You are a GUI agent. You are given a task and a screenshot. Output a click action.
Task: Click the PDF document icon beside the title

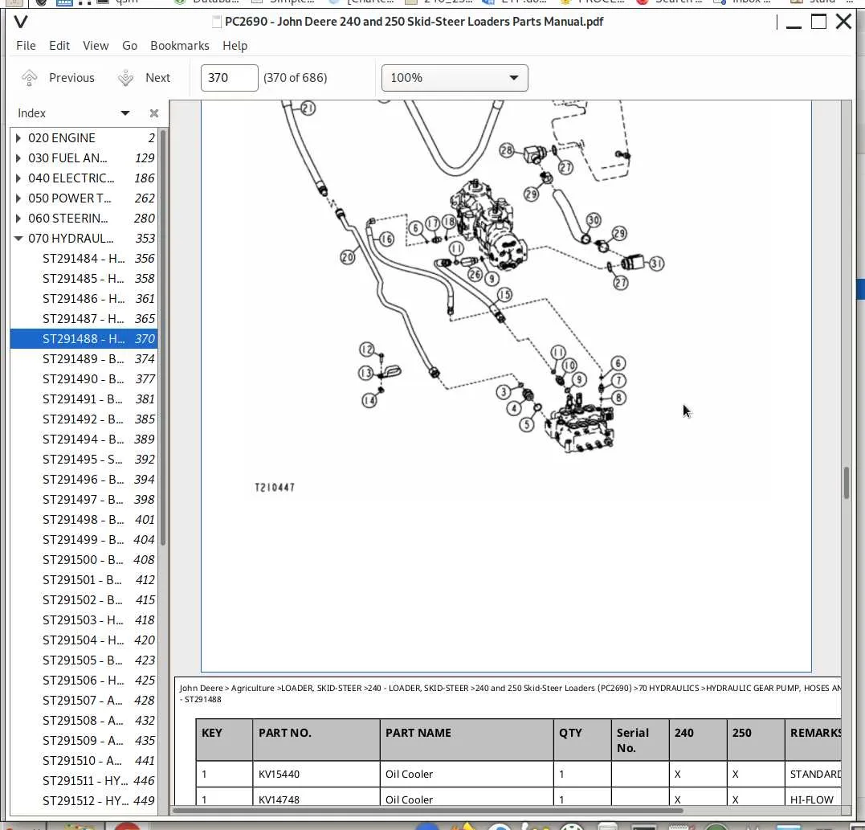pos(217,22)
